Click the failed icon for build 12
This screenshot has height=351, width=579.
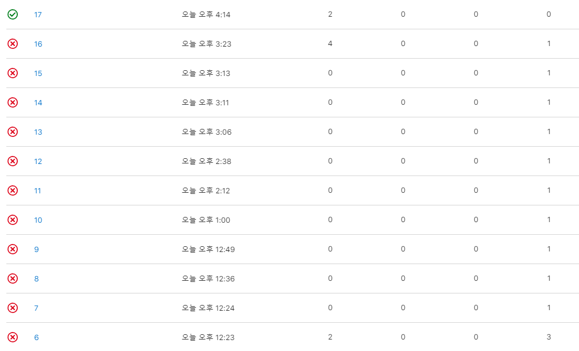[13, 161]
